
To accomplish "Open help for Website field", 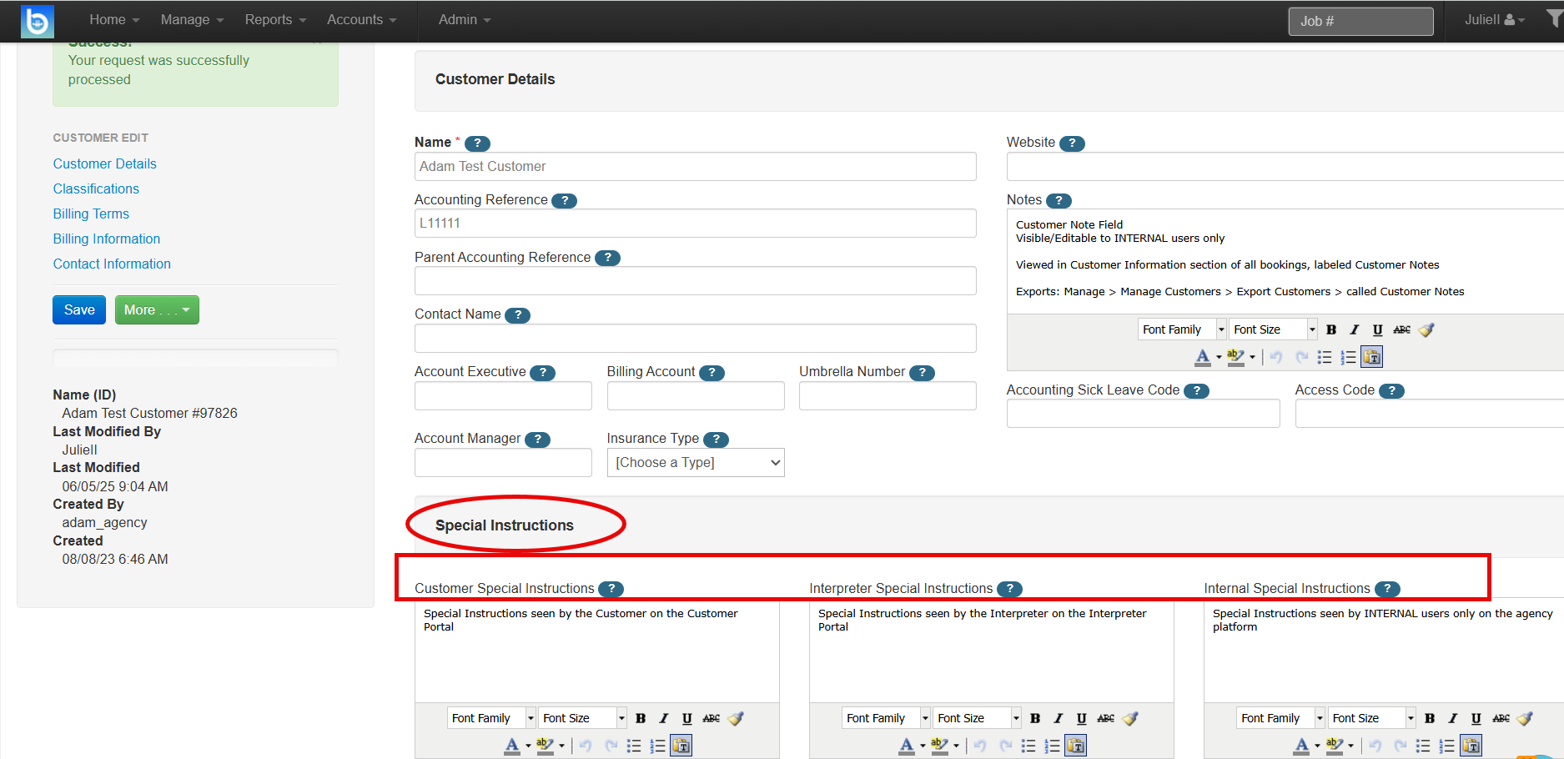I will (1072, 143).
